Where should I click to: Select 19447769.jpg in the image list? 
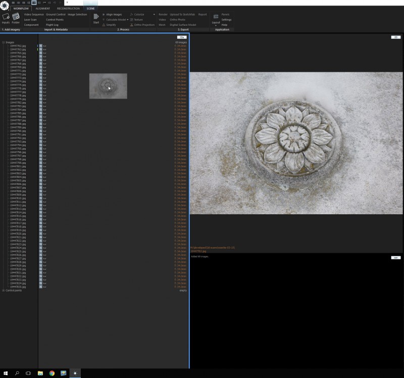pos(18,67)
